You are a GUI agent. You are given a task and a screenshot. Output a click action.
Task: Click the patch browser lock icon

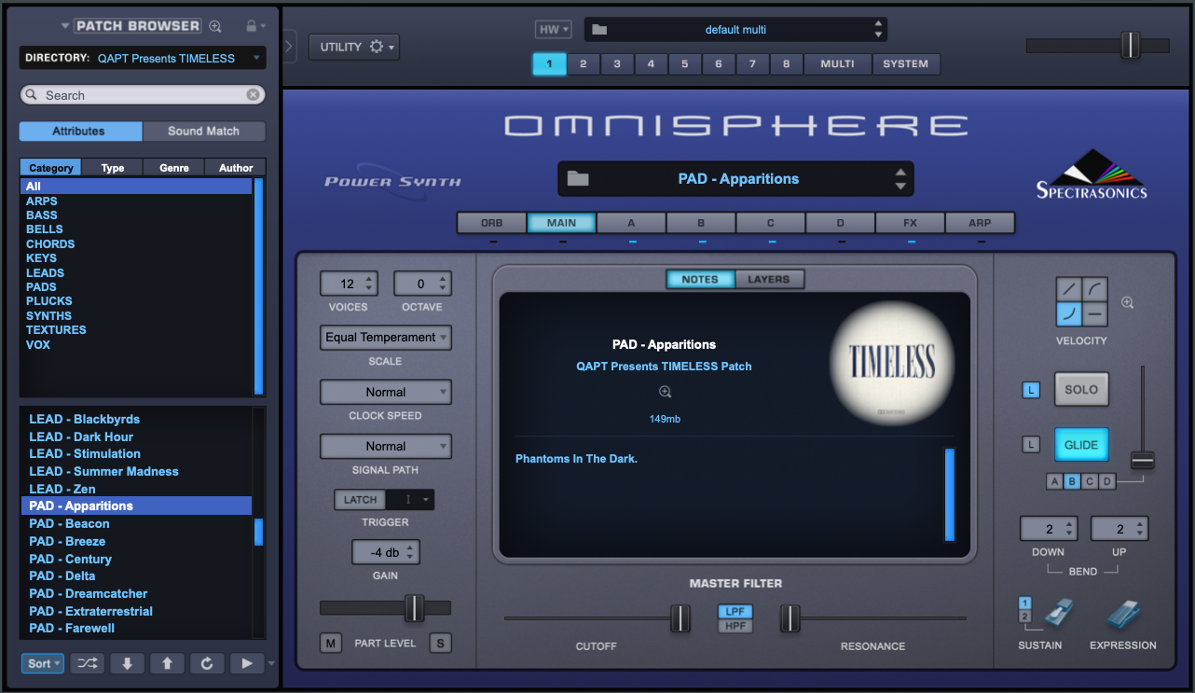251,26
